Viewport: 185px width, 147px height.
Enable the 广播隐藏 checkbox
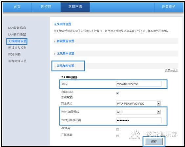pos(117,136)
